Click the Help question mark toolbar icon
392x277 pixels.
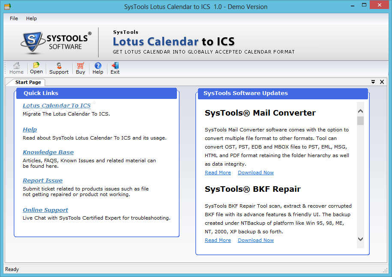pos(98,68)
